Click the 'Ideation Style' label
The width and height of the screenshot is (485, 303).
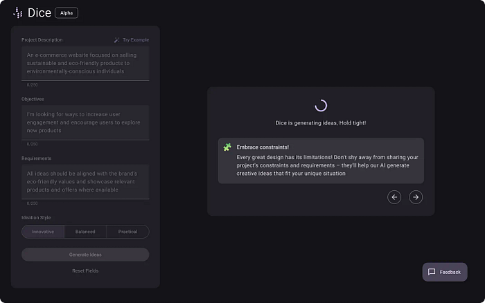pyautogui.click(x=36, y=217)
